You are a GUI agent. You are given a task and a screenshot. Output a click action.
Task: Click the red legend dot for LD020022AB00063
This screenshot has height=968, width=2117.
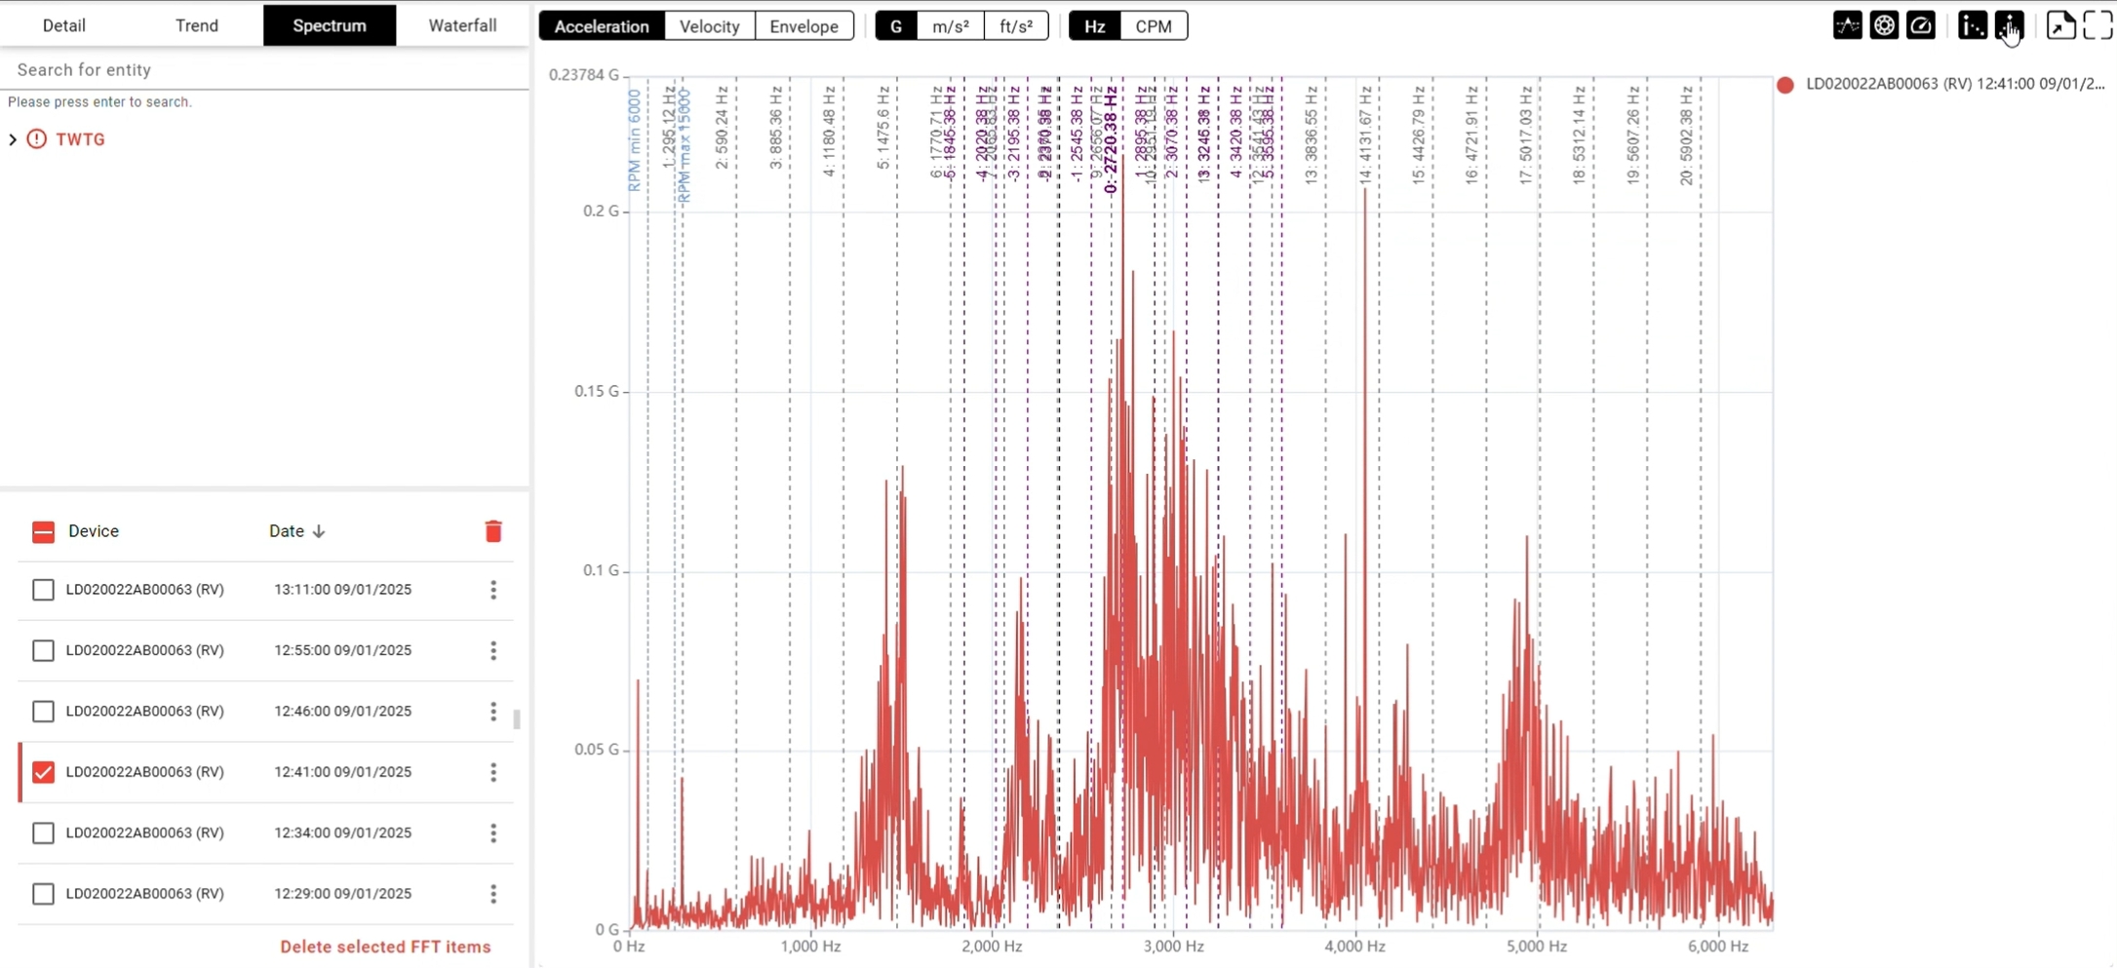[1784, 85]
